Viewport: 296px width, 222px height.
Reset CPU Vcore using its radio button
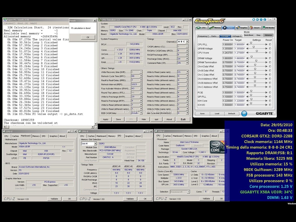click(270, 53)
